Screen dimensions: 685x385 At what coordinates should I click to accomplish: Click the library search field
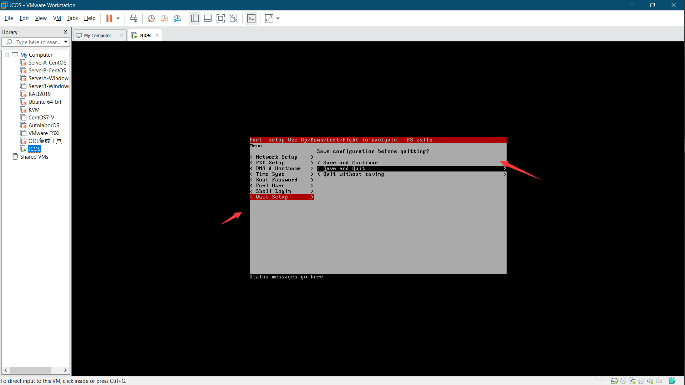35,42
